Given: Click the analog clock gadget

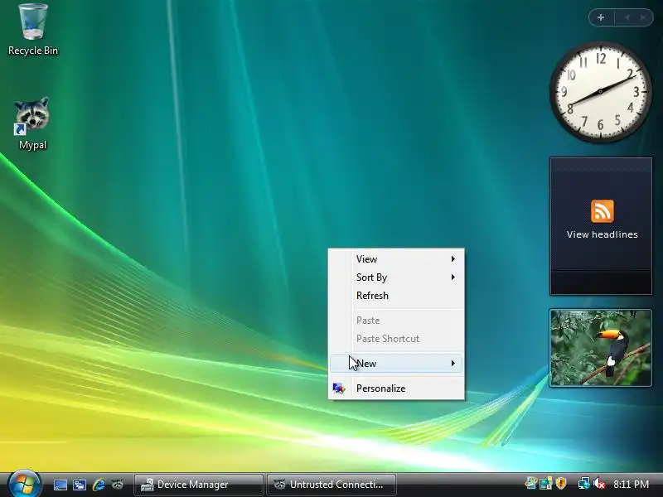Looking at the screenshot, I should [x=600, y=92].
